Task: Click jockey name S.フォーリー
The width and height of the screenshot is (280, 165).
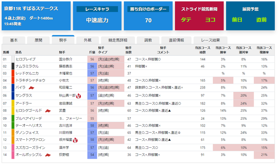Action: pyautogui.click(x=70, y=118)
